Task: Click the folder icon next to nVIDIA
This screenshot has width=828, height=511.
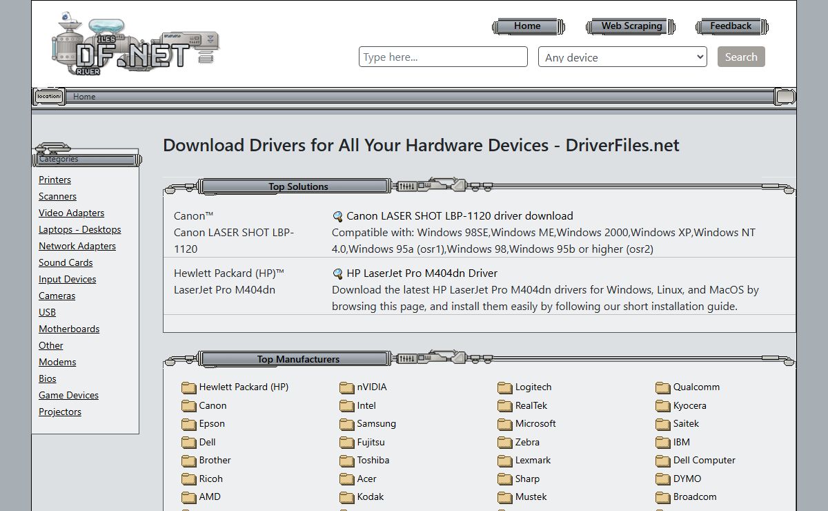Action: pyautogui.click(x=347, y=387)
